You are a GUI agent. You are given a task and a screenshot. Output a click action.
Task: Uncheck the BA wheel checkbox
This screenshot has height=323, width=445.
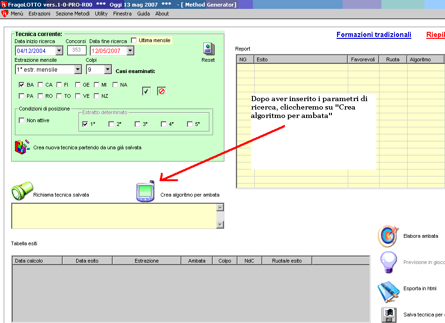[22, 85]
